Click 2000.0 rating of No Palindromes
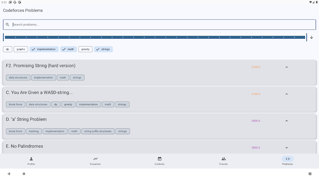The height and width of the screenshot is (179, 319). (256, 148)
